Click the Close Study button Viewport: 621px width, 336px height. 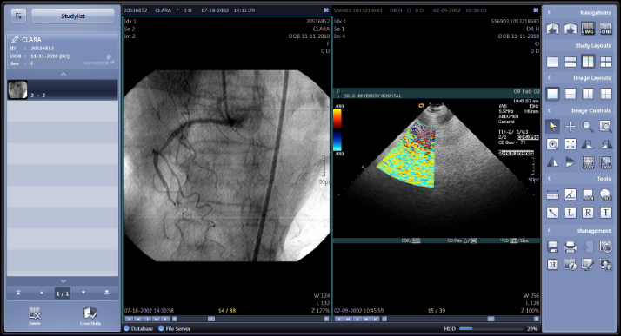click(x=90, y=316)
